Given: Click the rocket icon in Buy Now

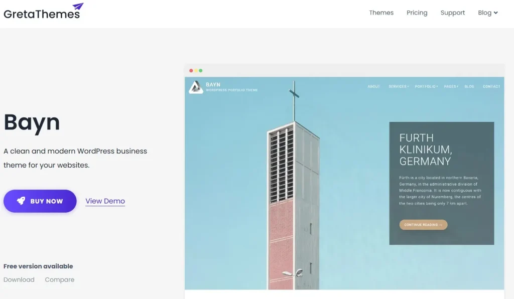Looking at the screenshot, I should point(21,201).
